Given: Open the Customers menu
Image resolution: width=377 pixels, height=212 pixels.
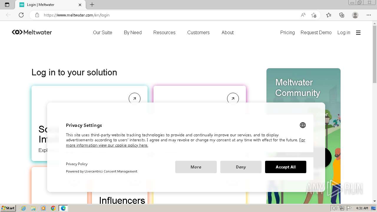Looking at the screenshot, I should (x=199, y=33).
